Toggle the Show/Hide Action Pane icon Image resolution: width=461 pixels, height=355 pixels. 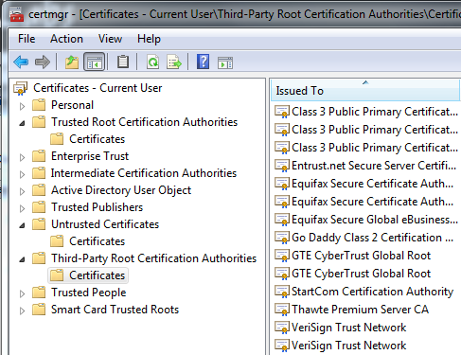(x=225, y=62)
